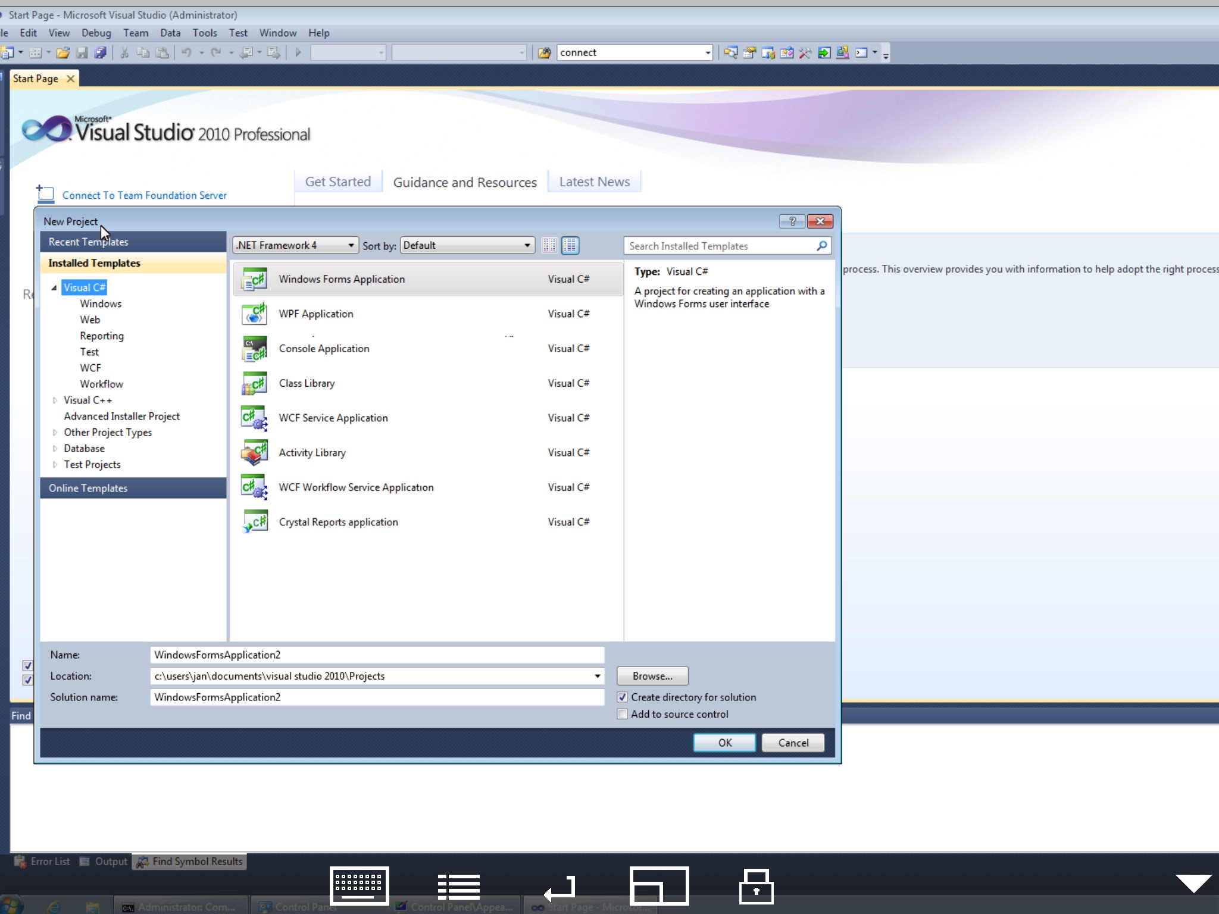Open the .NET Framework 4 dropdown
The width and height of the screenshot is (1219, 914).
point(296,245)
